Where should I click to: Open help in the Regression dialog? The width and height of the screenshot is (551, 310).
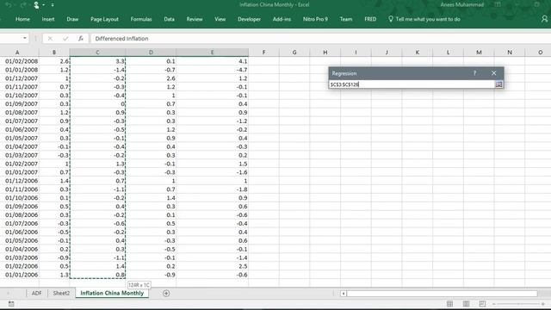(474, 73)
